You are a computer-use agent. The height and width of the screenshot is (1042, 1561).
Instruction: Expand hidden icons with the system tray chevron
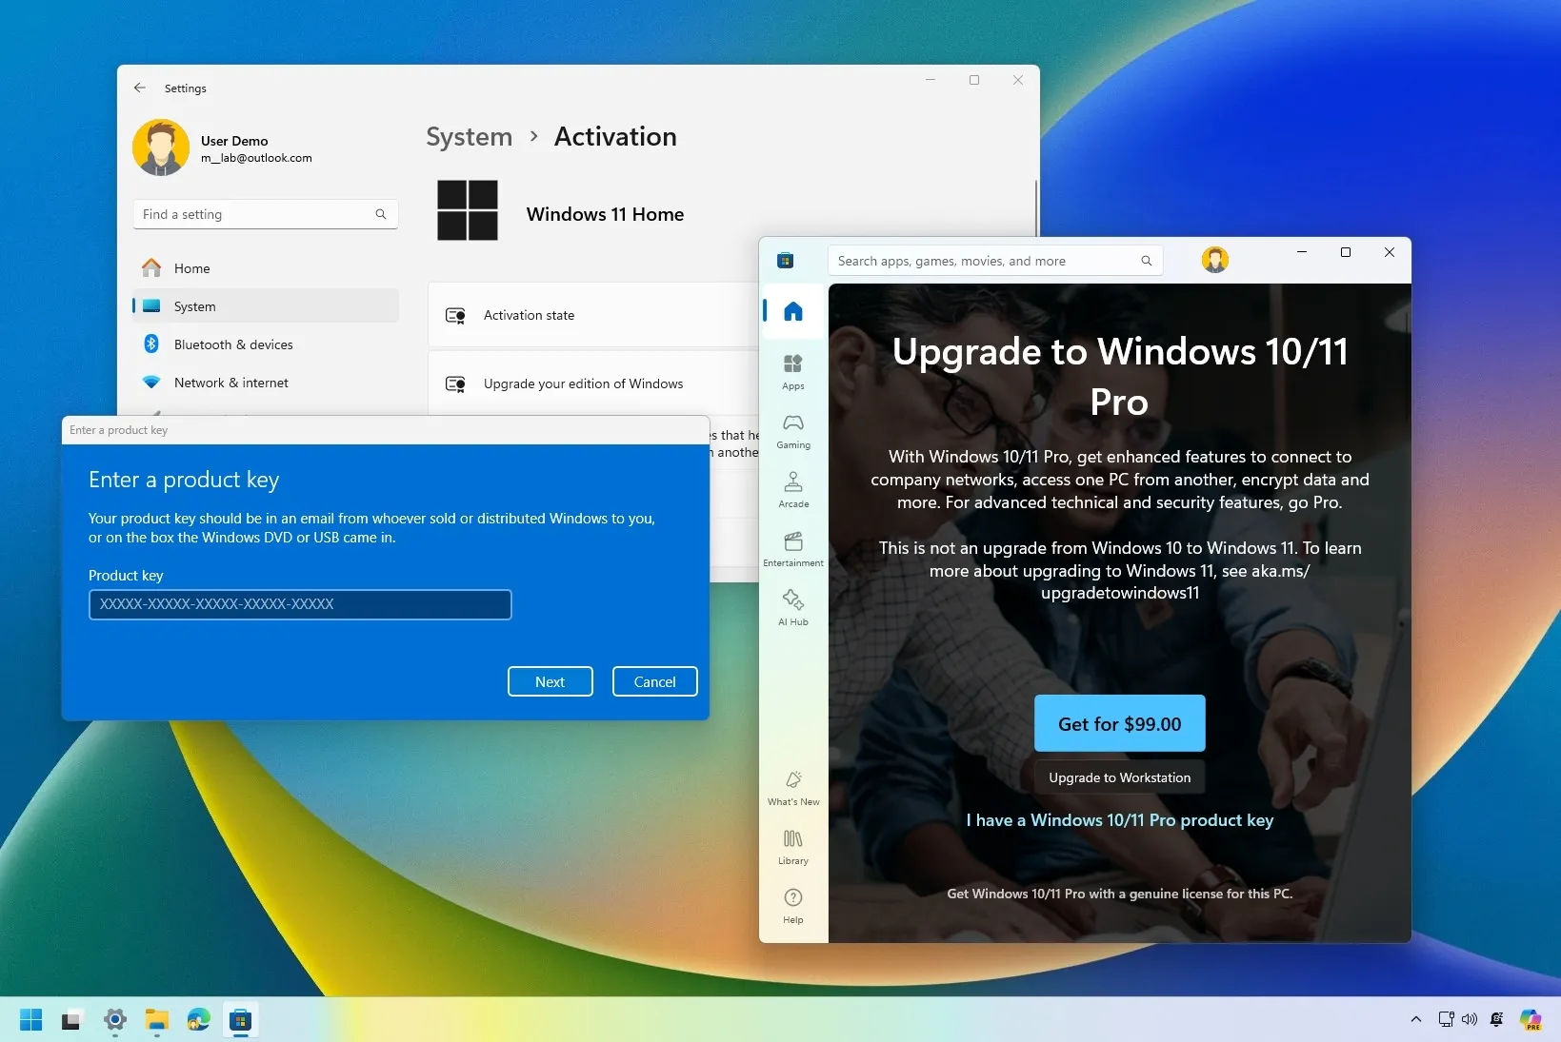click(x=1416, y=1019)
